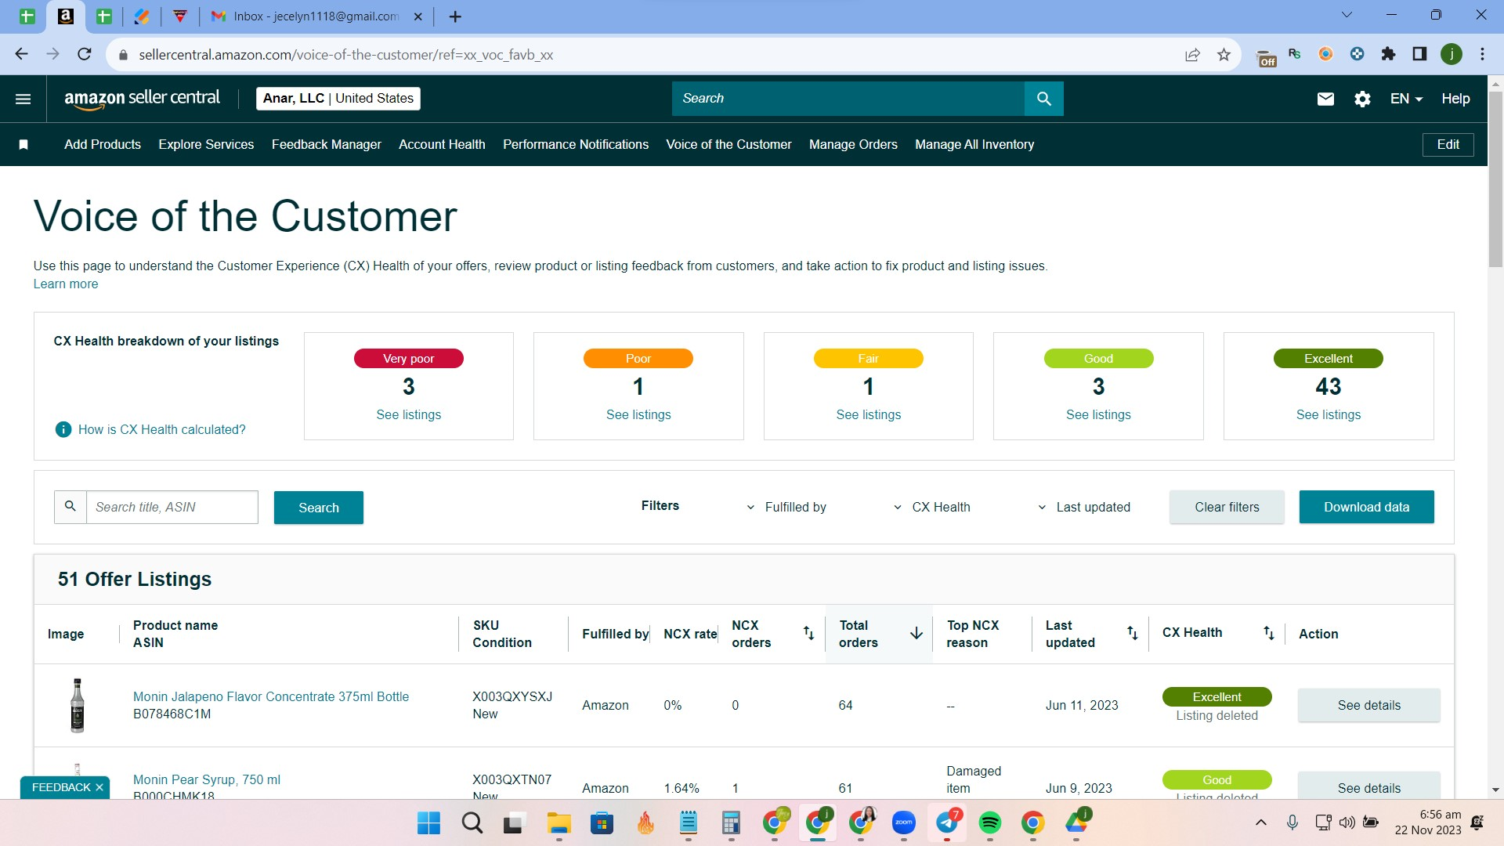Open the Chrome three-dot menu

[1482, 54]
